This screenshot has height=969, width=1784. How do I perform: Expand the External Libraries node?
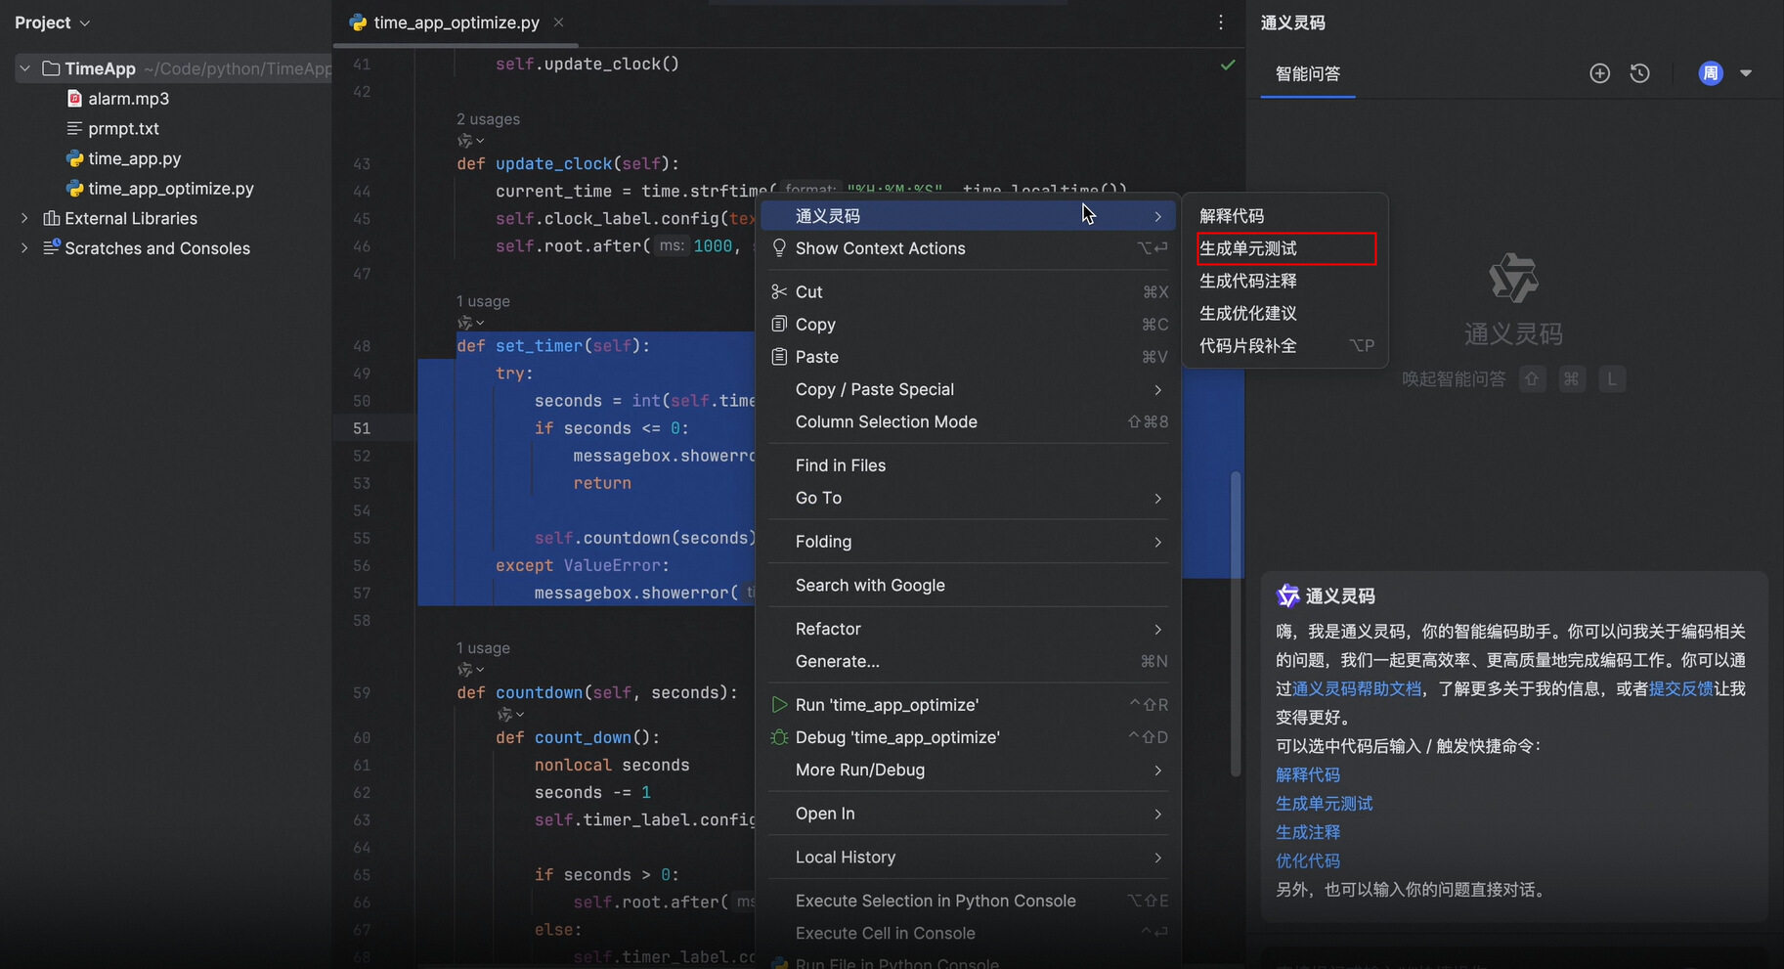point(25,218)
